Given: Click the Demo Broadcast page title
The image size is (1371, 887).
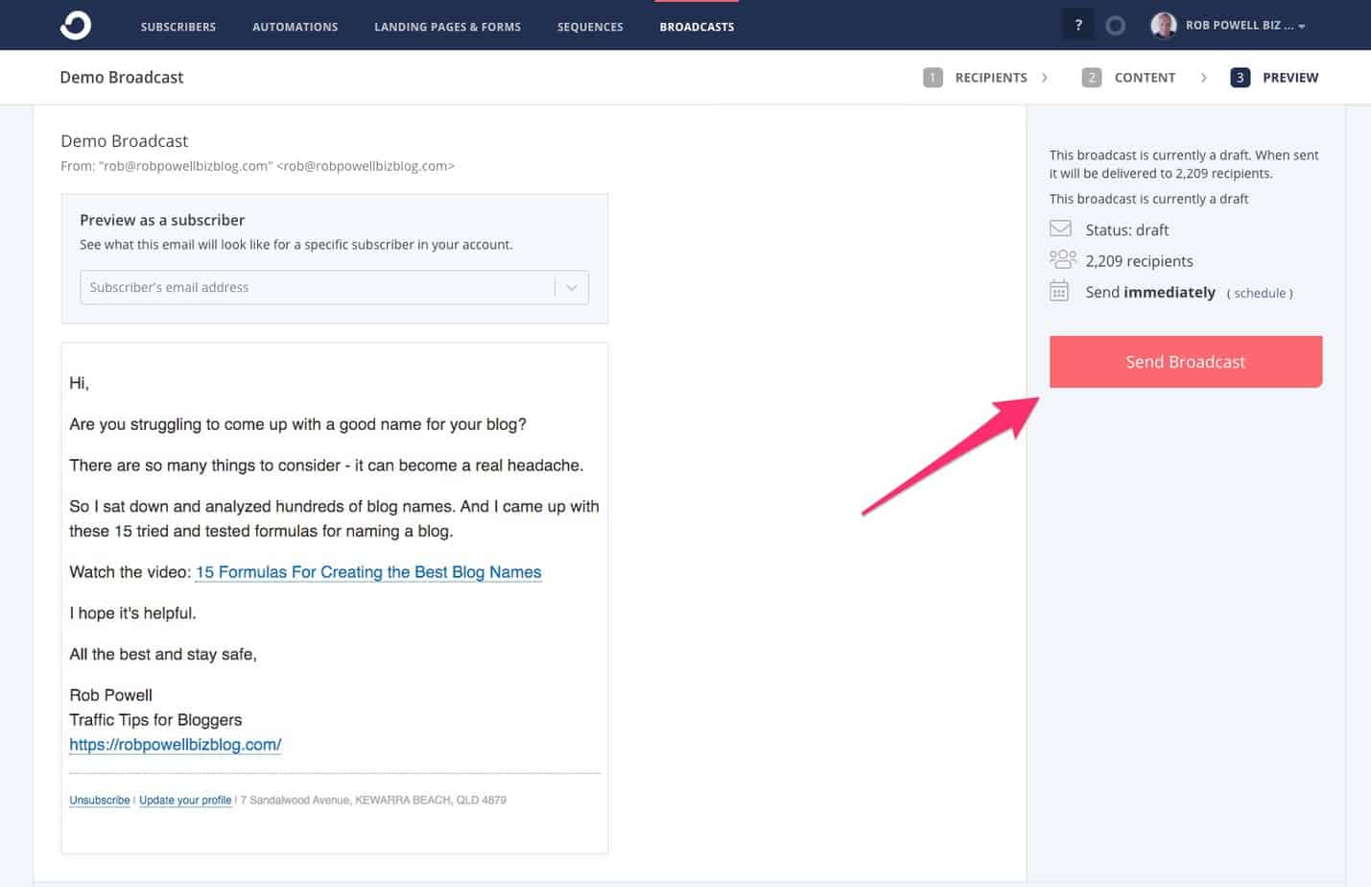Looking at the screenshot, I should [122, 78].
